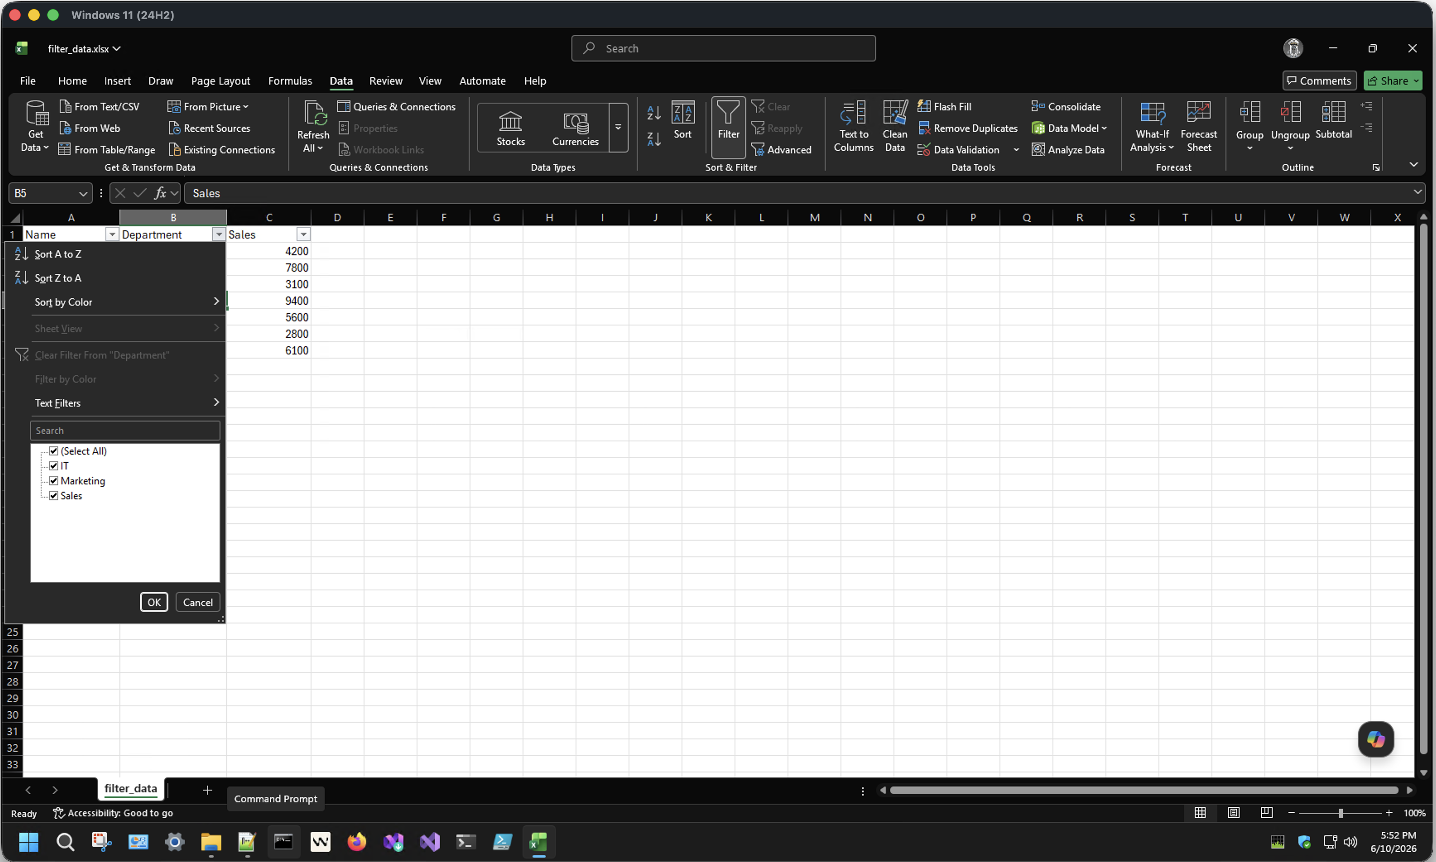This screenshot has width=1436, height=862.
Task: Toggle the (Select All) checkbox
Action: (53, 451)
